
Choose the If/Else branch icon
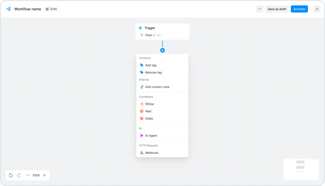pos(142,104)
